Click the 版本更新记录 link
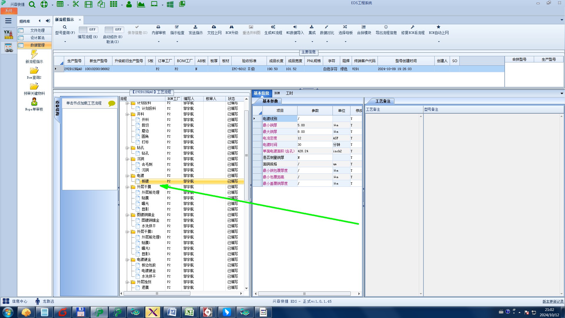This screenshot has height=318, width=565. 553,301
